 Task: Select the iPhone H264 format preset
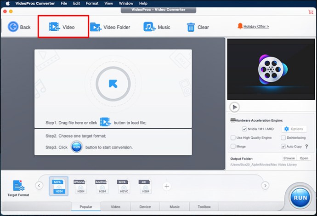[x=79, y=186]
